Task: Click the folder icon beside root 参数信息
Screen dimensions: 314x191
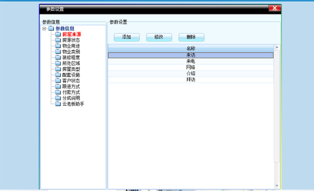Action: tap(51, 28)
